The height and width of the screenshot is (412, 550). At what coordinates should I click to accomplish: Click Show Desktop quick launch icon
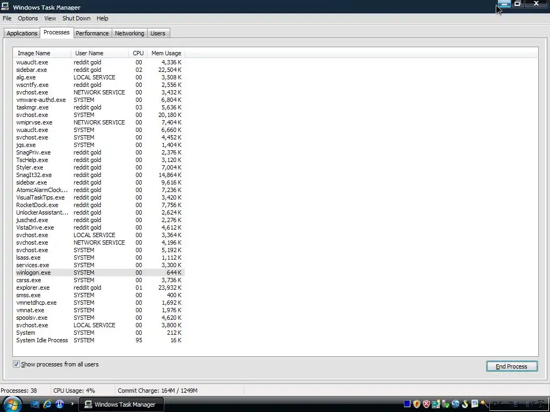(x=34, y=404)
